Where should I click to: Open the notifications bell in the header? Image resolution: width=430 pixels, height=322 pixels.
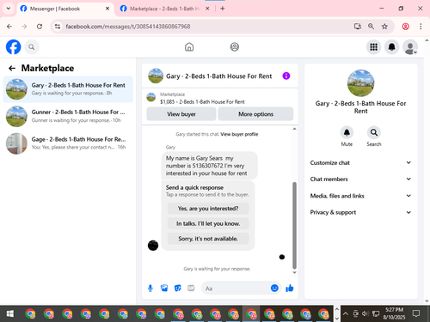[x=391, y=47]
